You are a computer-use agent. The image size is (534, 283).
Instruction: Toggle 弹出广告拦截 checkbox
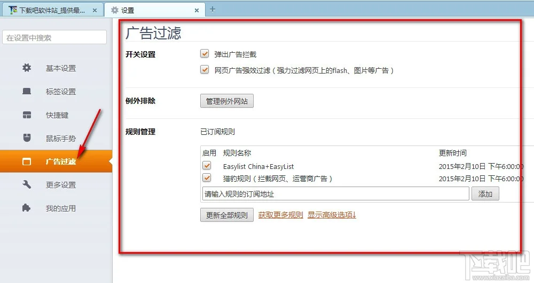(x=205, y=54)
